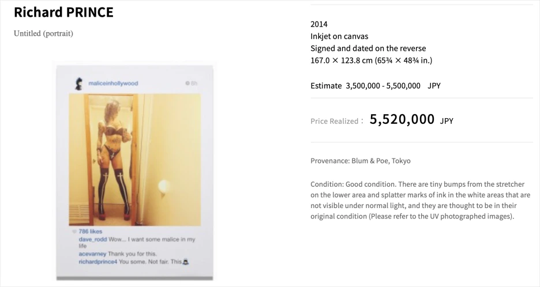Click the maliceinhollywood username
This screenshot has height=287, width=540.
tap(113, 84)
